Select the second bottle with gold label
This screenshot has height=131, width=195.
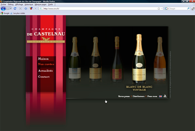[95, 59]
